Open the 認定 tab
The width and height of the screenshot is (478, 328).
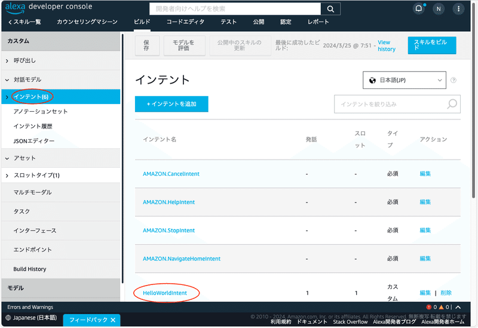pyautogui.click(x=286, y=22)
